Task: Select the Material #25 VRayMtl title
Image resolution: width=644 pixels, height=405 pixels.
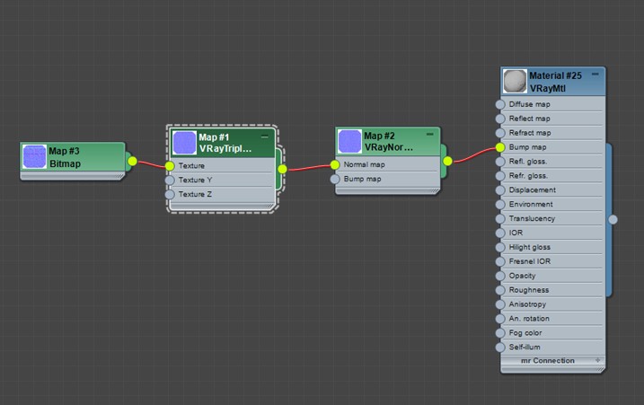Action: click(555, 82)
